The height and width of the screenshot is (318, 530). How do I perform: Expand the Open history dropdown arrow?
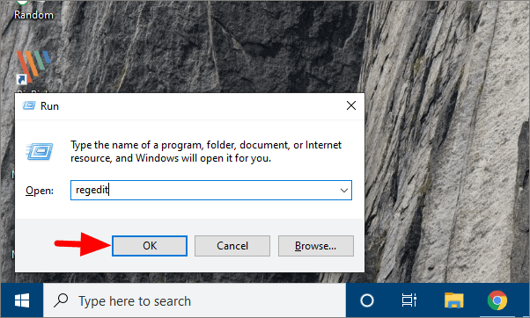point(344,191)
